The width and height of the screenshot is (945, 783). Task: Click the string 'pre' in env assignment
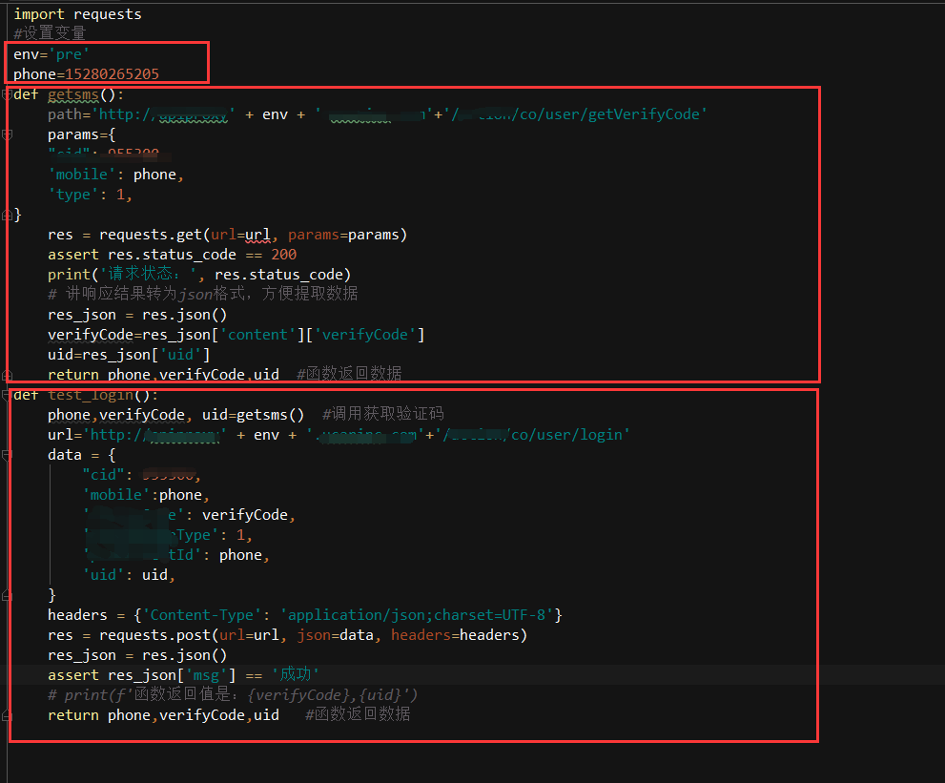point(69,54)
